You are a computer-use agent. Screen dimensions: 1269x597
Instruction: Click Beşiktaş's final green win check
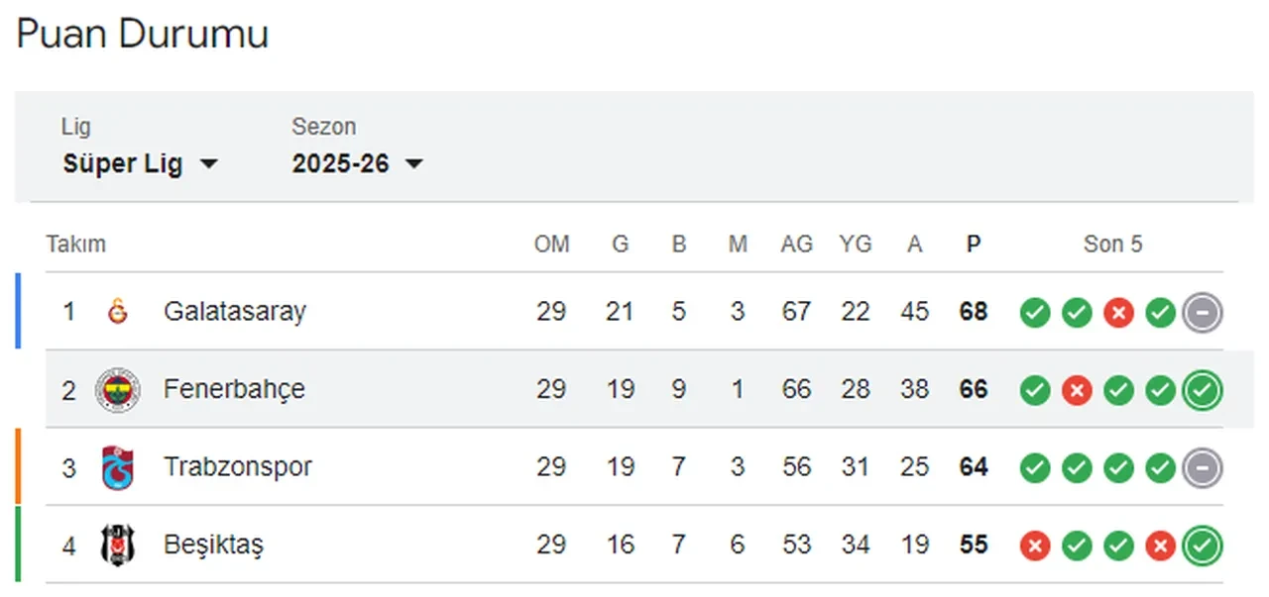[1203, 546]
